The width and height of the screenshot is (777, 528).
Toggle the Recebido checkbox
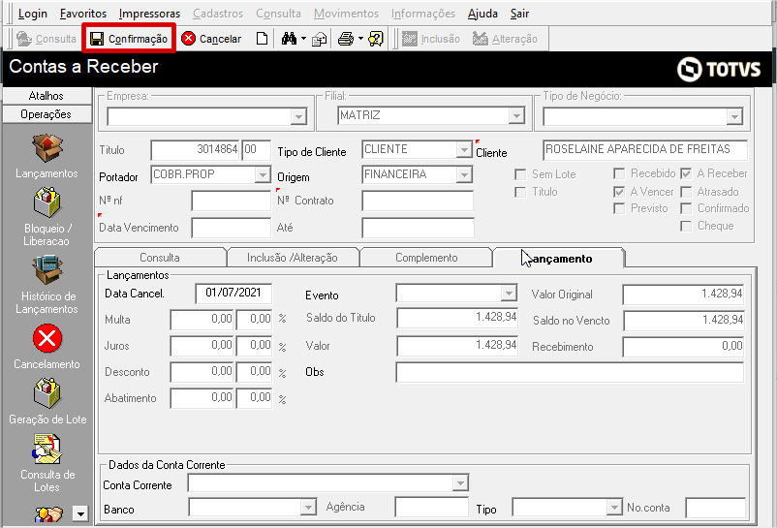pyautogui.click(x=619, y=173)
